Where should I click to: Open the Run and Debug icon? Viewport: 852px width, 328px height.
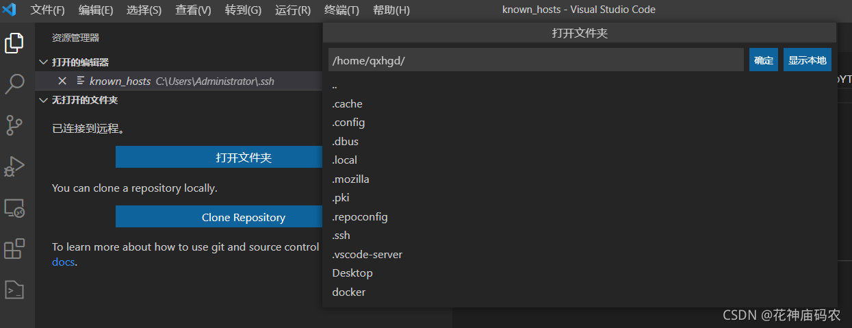coord(15,166)
